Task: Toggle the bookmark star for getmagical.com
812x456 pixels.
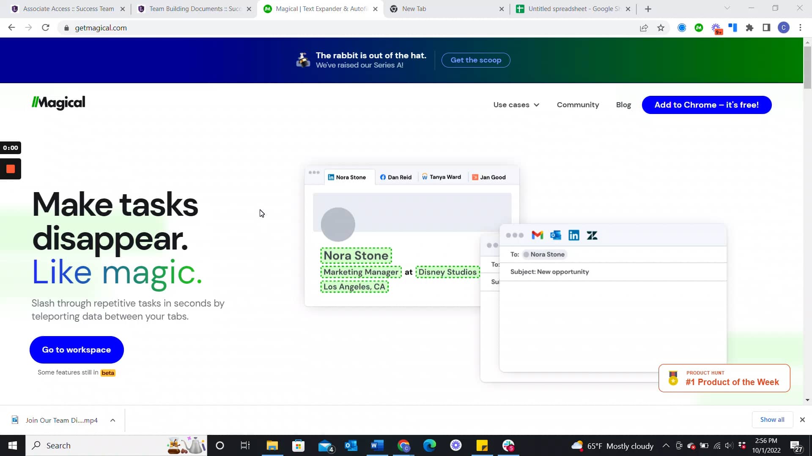Action: tap(661, 27)
